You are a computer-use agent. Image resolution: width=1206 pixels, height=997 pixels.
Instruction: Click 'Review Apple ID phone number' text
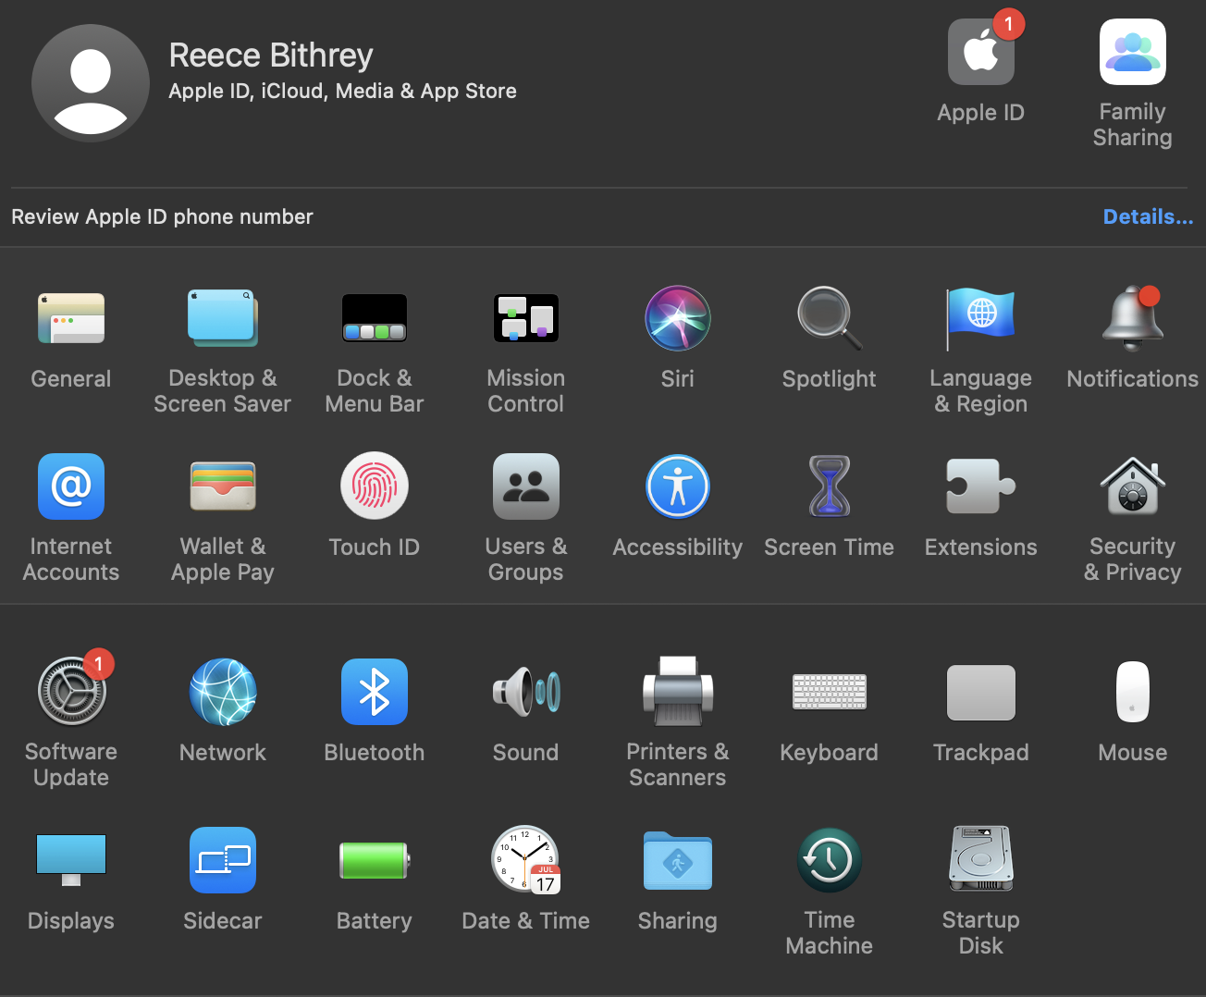(162, 216)
